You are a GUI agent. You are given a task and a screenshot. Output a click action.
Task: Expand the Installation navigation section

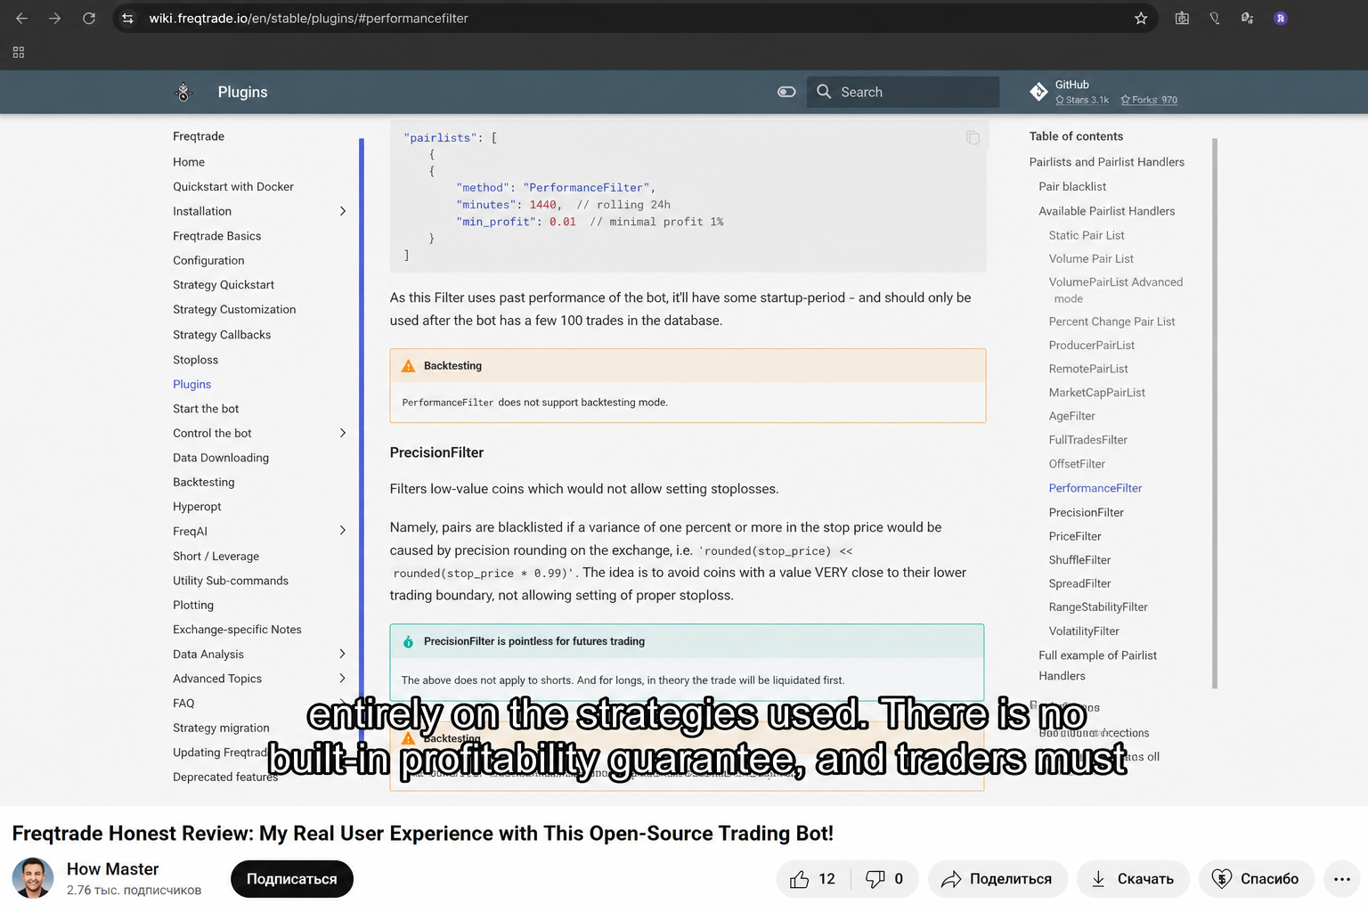(x=343, y=211)
